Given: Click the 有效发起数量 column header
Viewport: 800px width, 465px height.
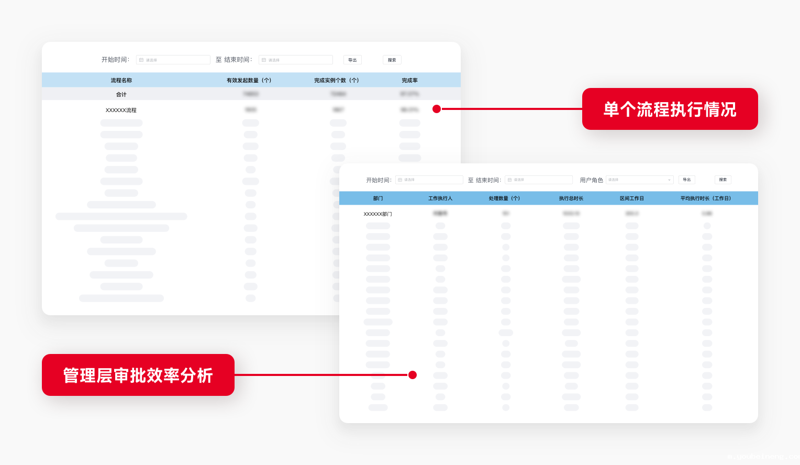Looking at the screenshot, I should [249, 81].
